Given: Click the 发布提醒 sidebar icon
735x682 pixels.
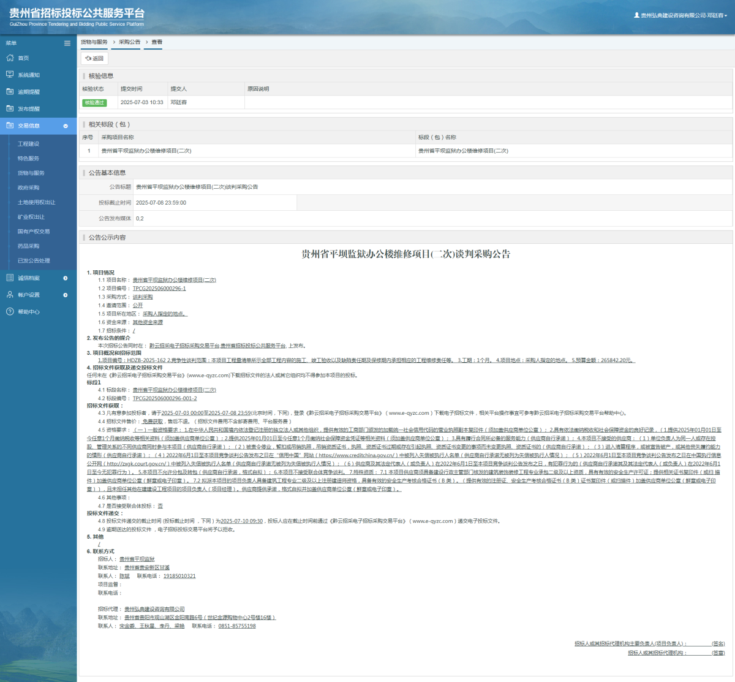Looking at the screenshot, I should click(10, 108).
